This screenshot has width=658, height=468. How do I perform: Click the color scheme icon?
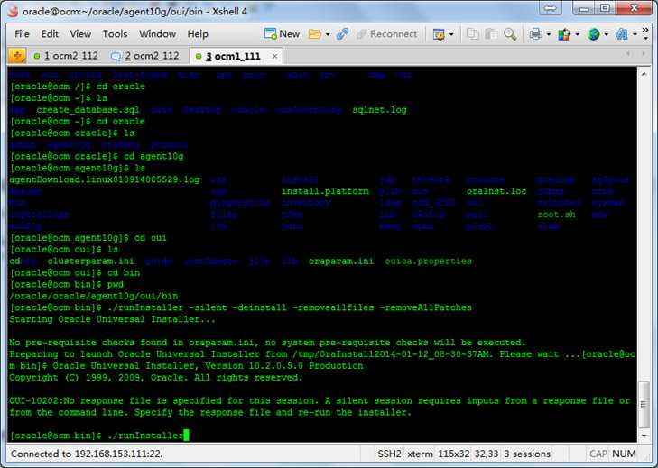564,34
